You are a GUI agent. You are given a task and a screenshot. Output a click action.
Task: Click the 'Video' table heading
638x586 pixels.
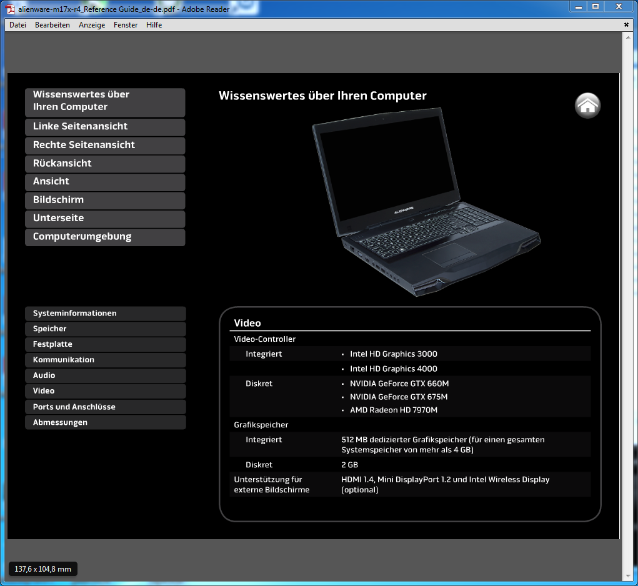(247, 323)
